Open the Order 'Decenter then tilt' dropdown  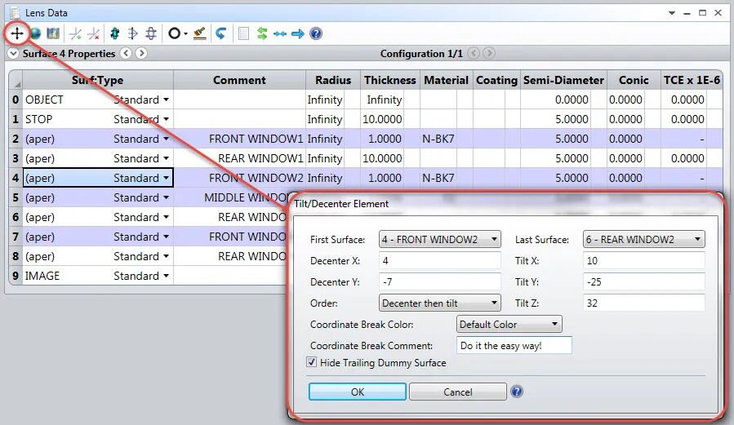[439, 303]
